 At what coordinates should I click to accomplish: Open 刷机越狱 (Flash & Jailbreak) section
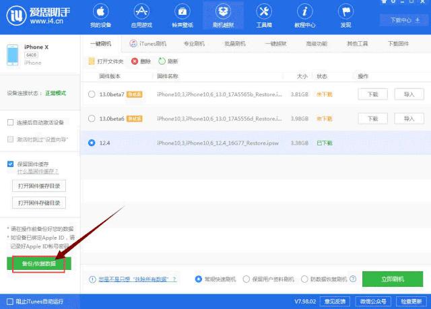pos(223,16)
